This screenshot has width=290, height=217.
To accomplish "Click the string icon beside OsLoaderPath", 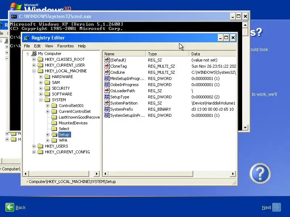I will coord(107,90).
